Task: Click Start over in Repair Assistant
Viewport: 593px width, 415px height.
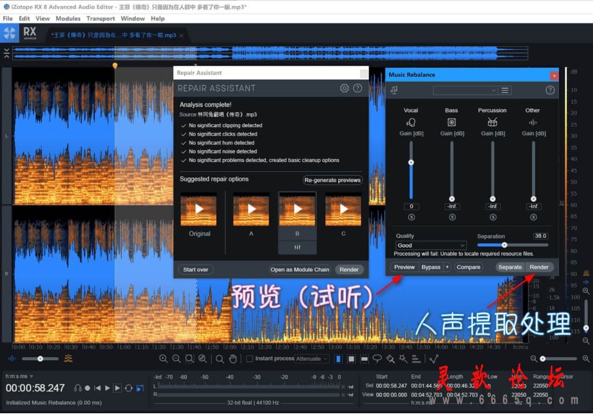Action: (x=195, y=269)
